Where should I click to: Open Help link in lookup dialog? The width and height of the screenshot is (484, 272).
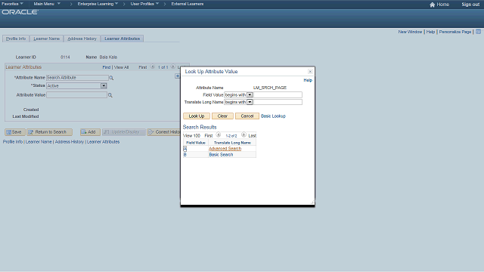tap(308, 80)
